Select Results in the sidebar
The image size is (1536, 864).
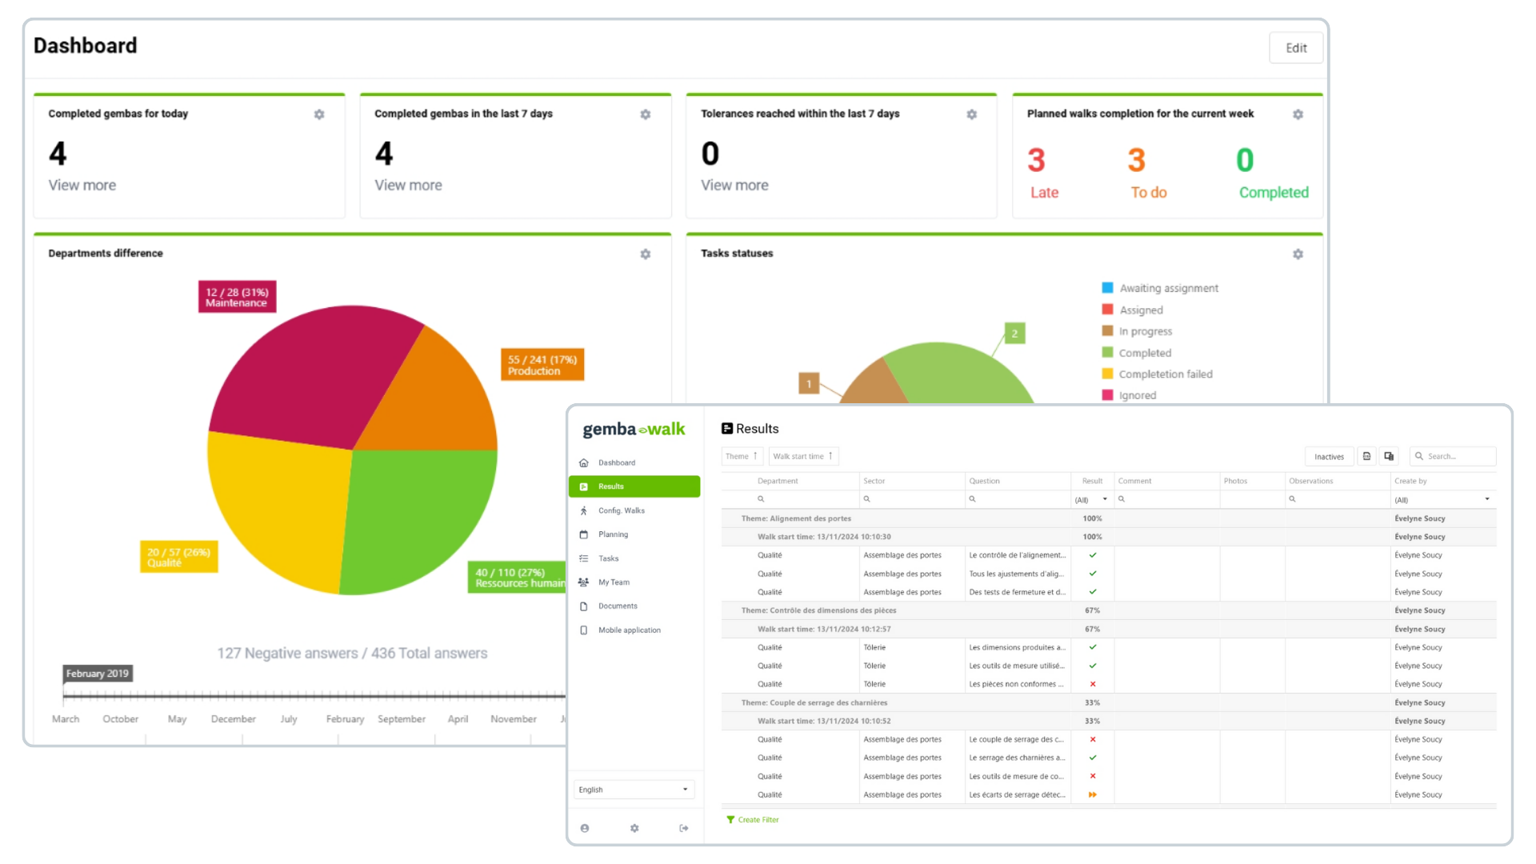610,486
